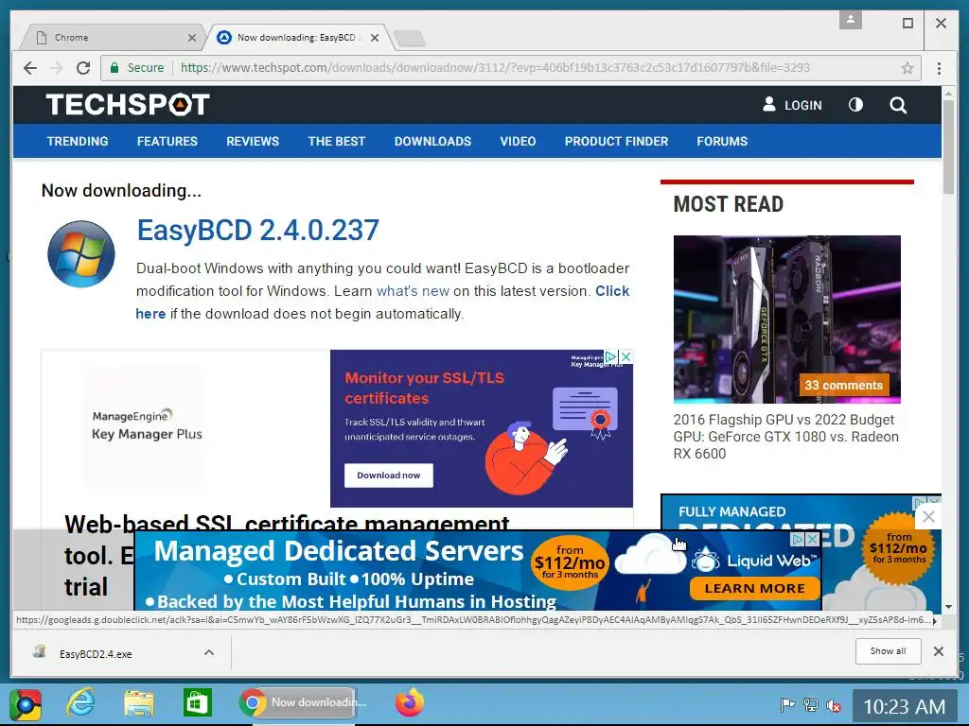Viewport: 969px width, 726px height.
Task: Open the REVIEWS menu
Action: [253, 142]
